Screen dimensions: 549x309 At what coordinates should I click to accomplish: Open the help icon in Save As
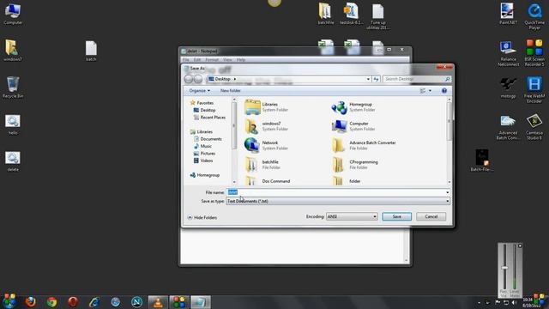444,91
